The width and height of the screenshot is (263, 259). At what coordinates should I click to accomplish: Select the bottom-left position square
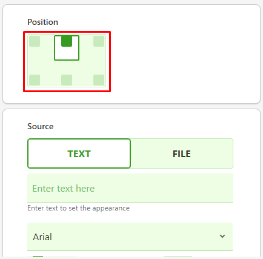[35, 80]
